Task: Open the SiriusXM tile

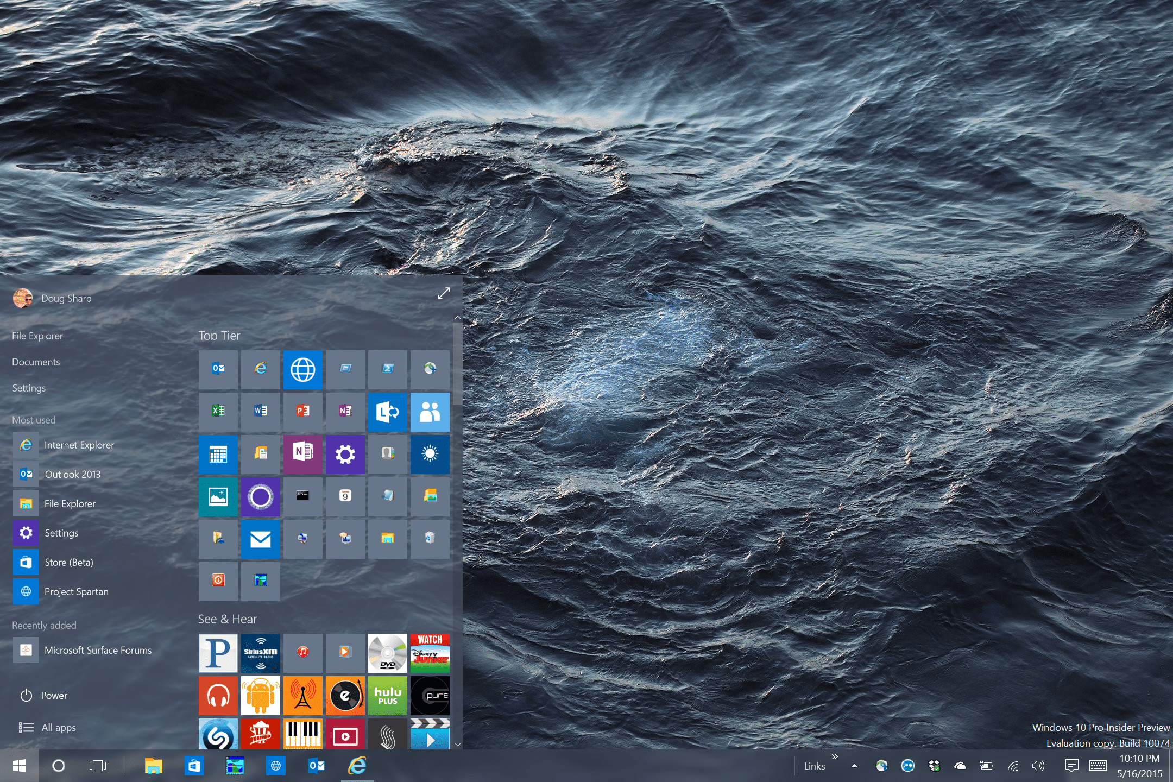Action: point(261,653)
